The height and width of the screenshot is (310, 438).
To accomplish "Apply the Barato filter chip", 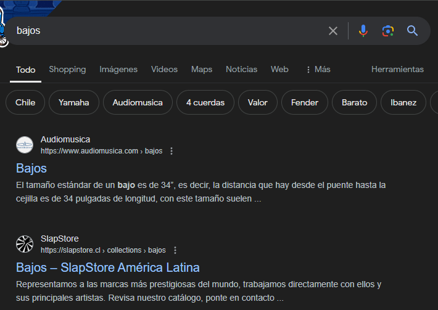I will (354, 102).
